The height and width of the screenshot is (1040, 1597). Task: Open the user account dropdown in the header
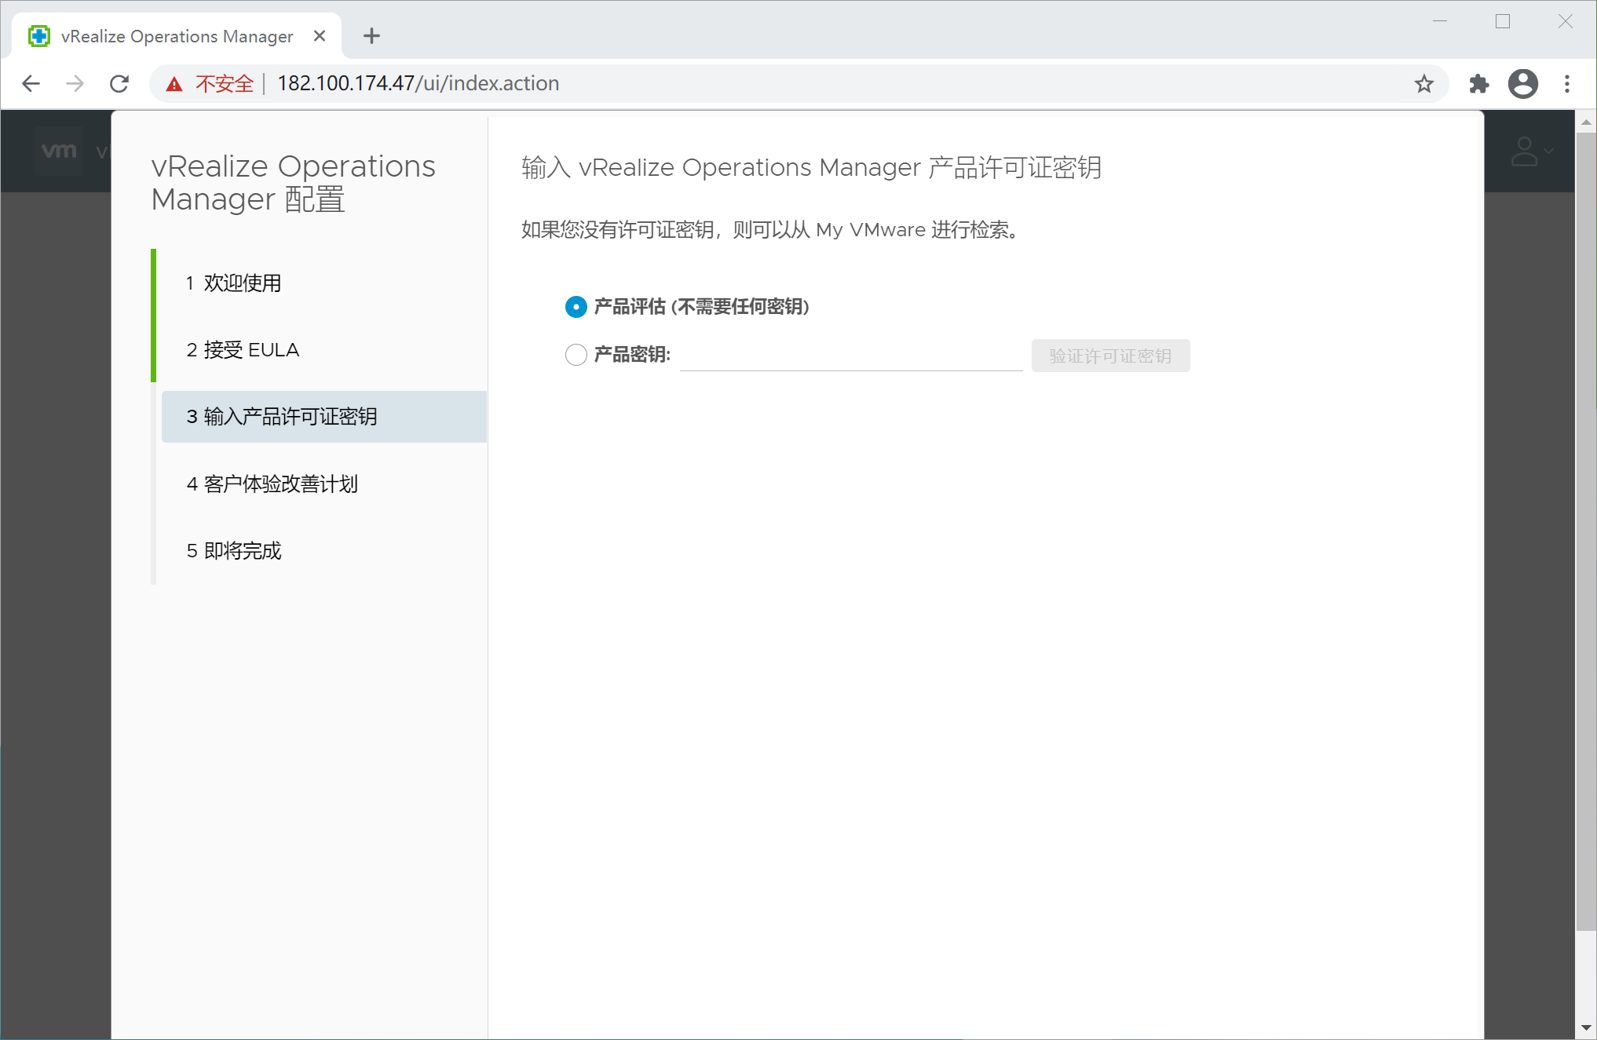1531,151
